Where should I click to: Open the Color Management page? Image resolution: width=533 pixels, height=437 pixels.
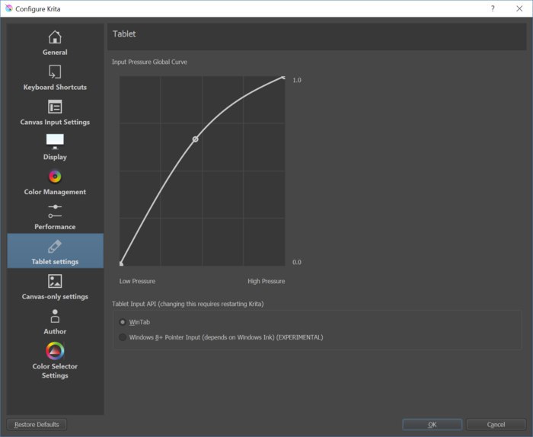click(55, 182)
